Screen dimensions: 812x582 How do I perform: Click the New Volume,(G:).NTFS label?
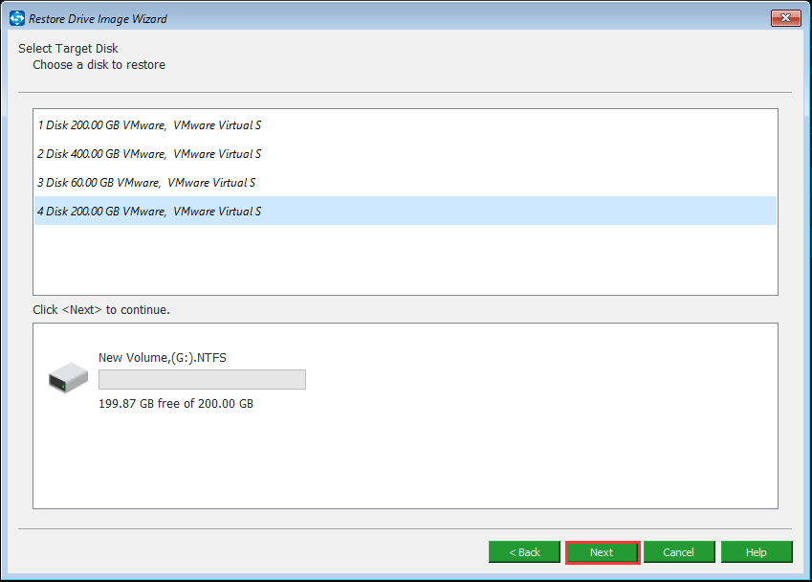162,358
